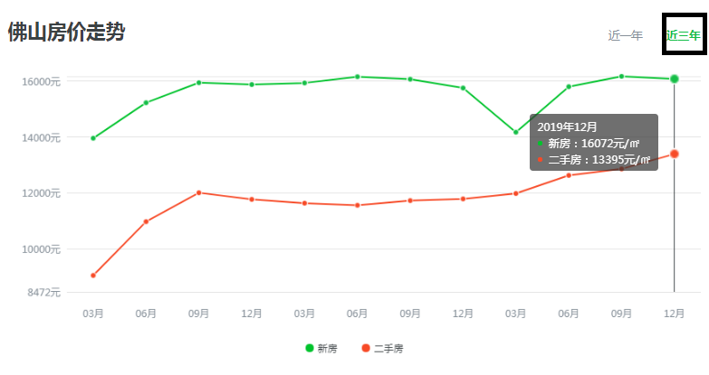
Task: Click the green first 06月 data point
Action: 146,103
